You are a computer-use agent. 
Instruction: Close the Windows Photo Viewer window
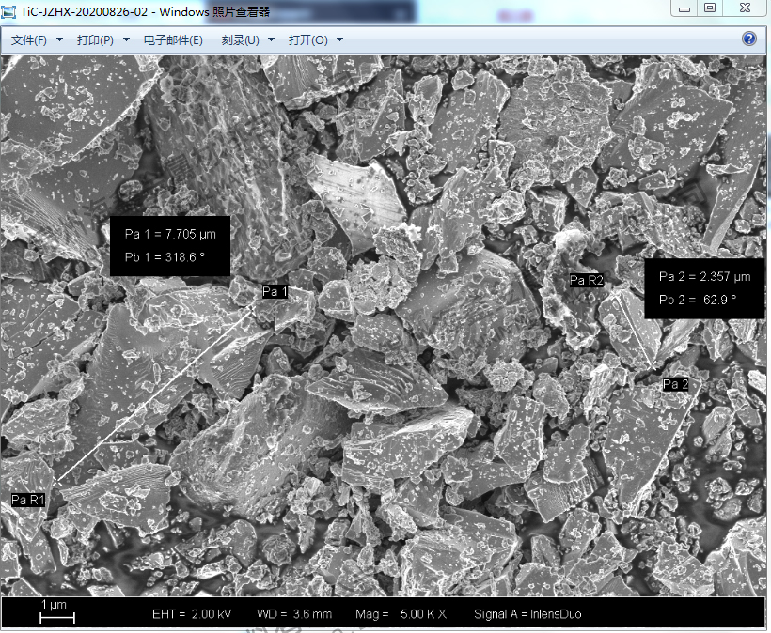pyautogui.click(x=745, y=8)
